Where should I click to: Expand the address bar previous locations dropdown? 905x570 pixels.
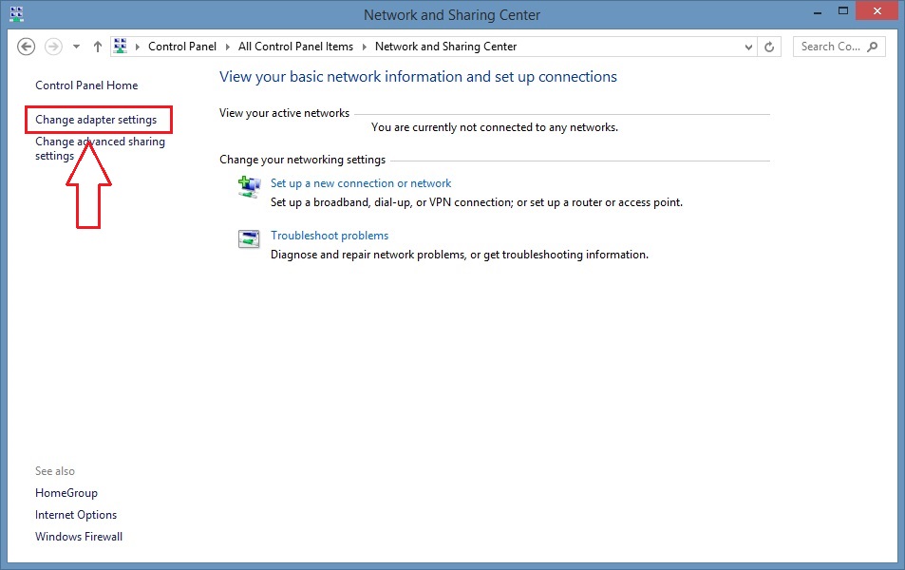coord(746,47)
